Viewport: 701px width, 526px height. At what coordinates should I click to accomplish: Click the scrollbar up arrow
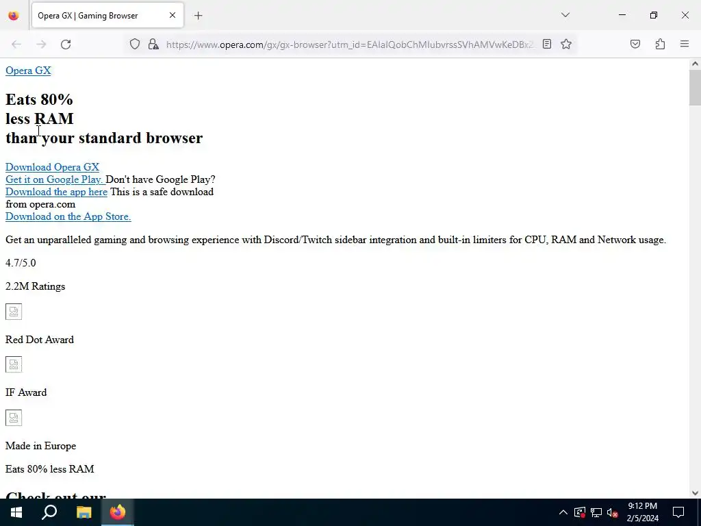[x=695, y=64]
